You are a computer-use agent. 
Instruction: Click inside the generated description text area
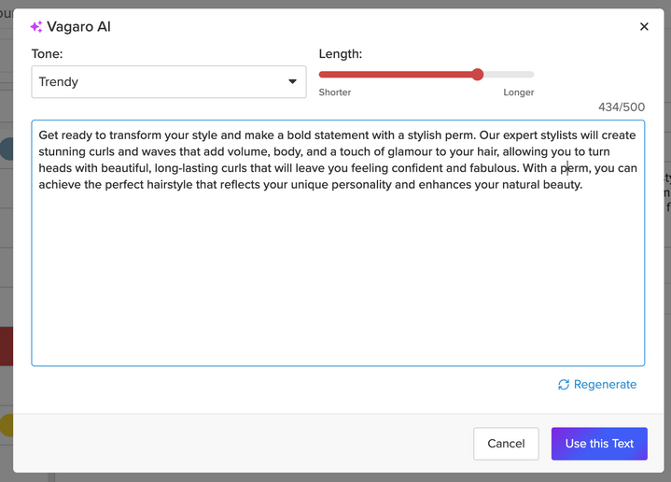coord(338,243)
